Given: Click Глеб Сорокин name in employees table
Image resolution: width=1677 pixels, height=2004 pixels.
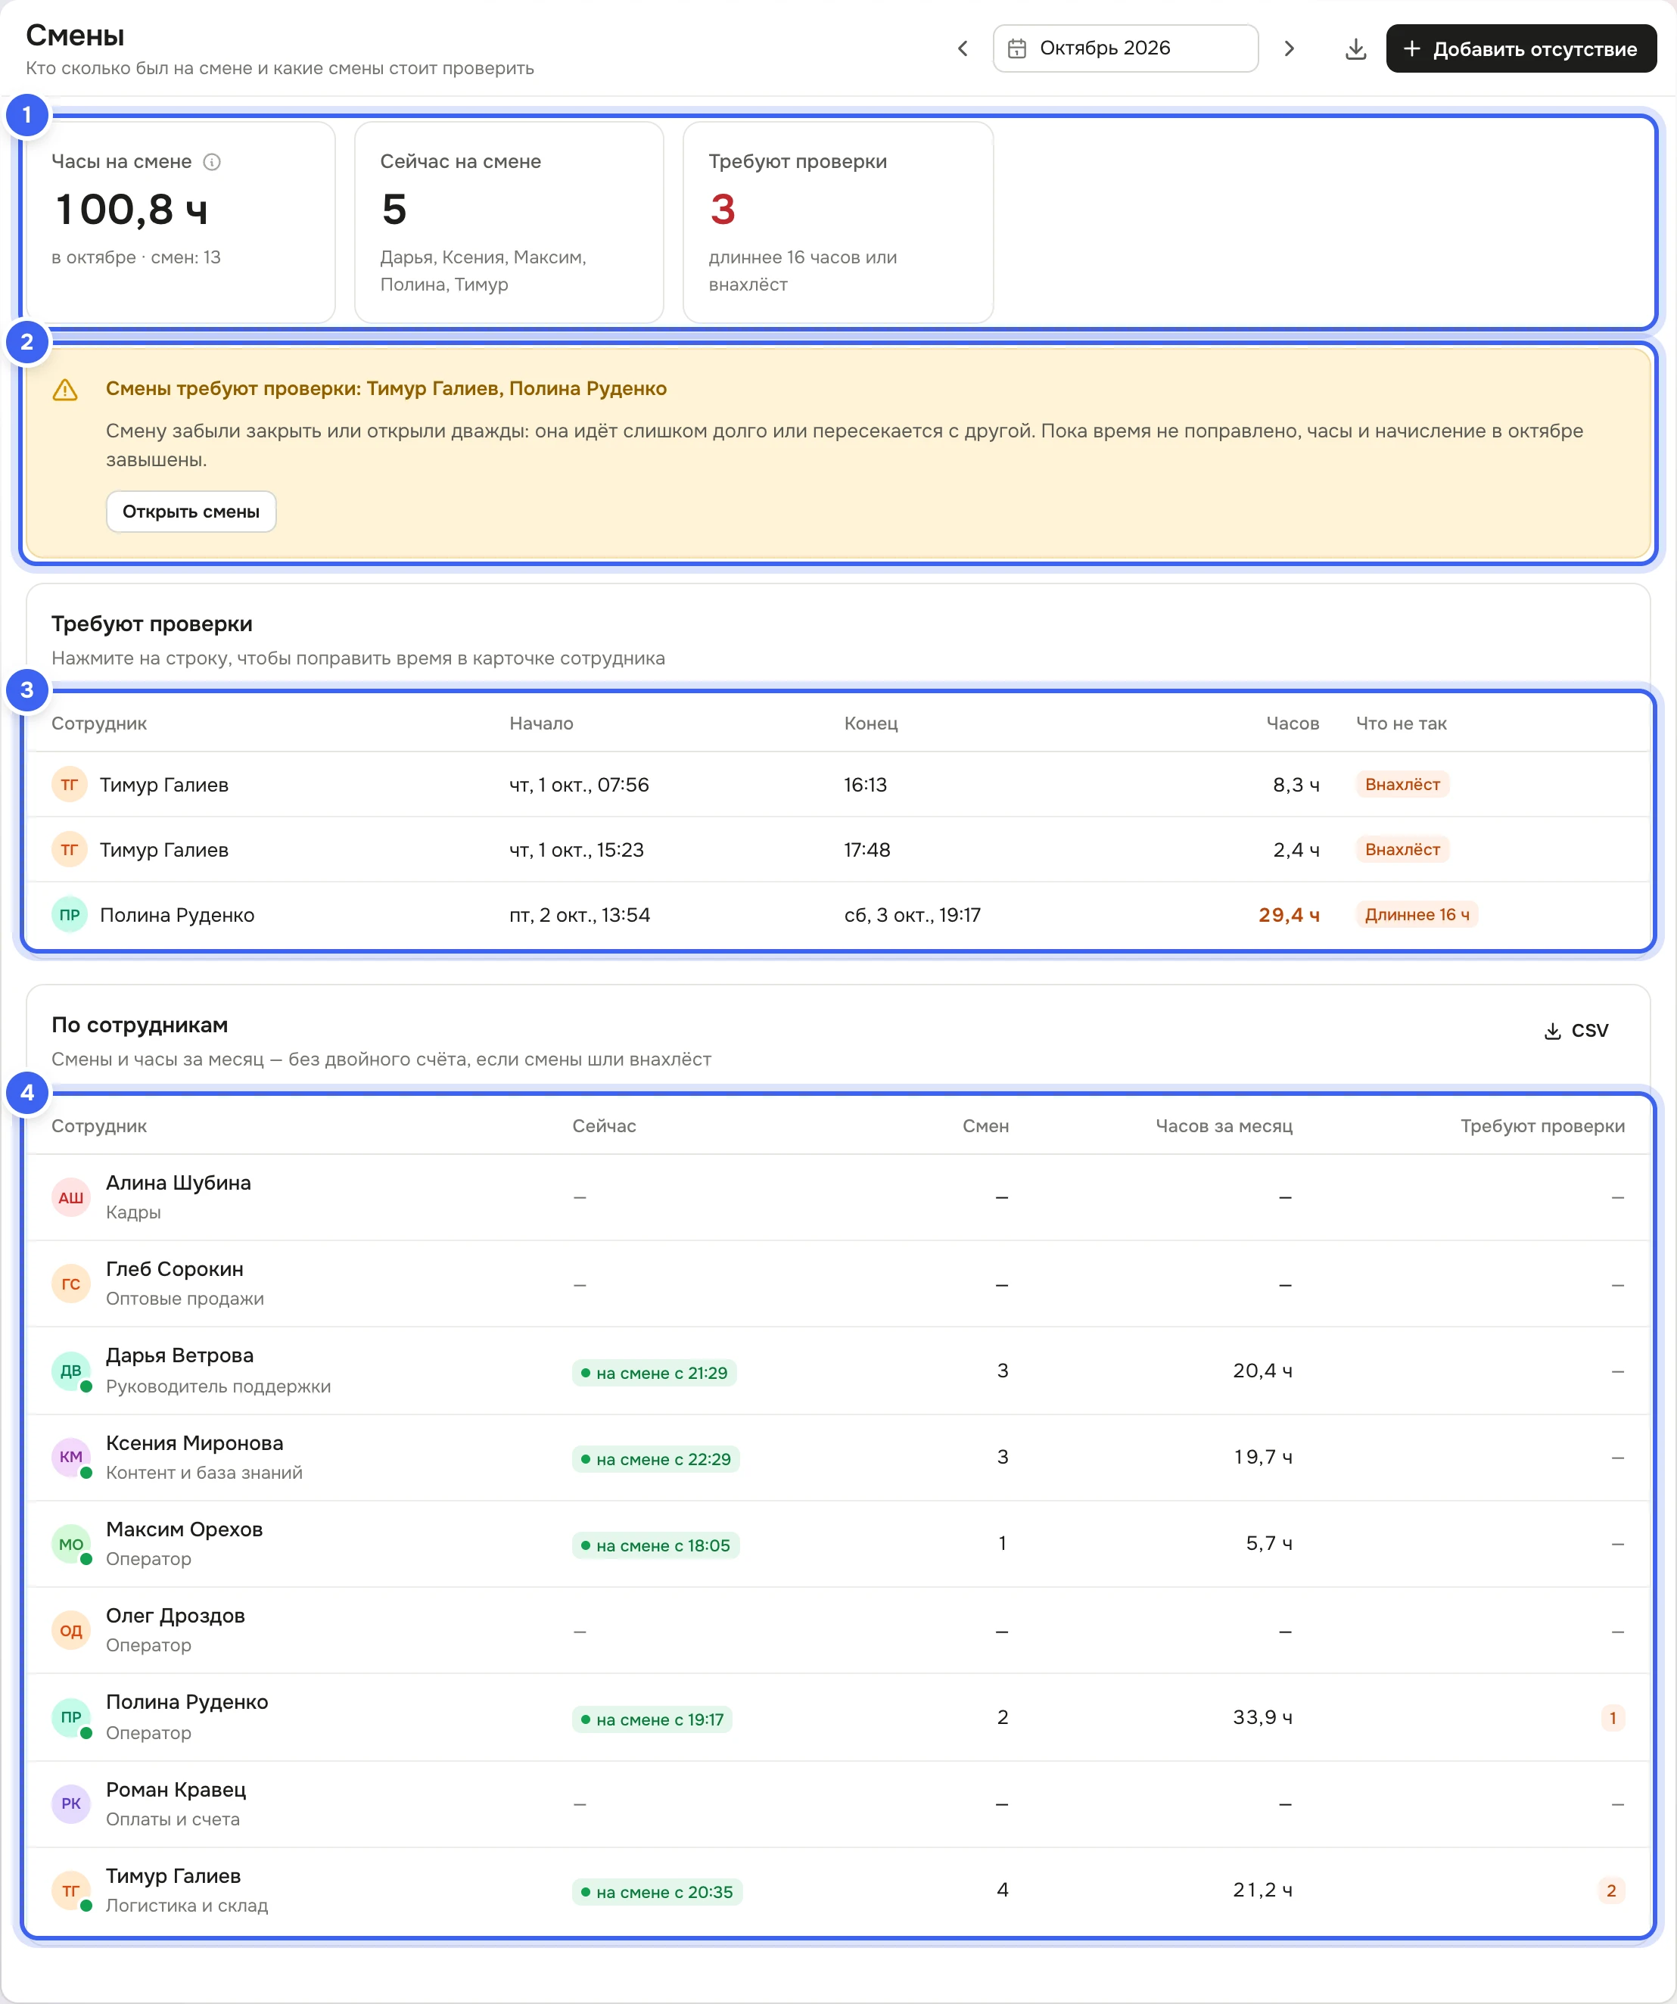Looking at the screenshot, I should click(175, 1269).
